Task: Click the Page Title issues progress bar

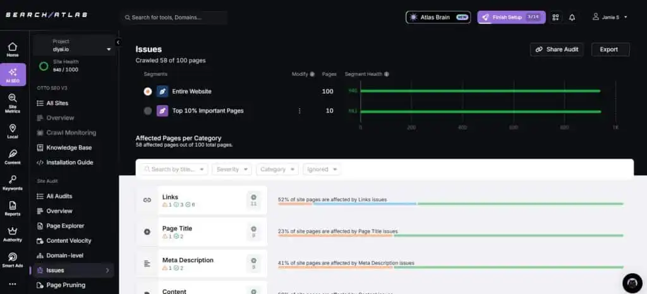Action: [x=450, y=235]
